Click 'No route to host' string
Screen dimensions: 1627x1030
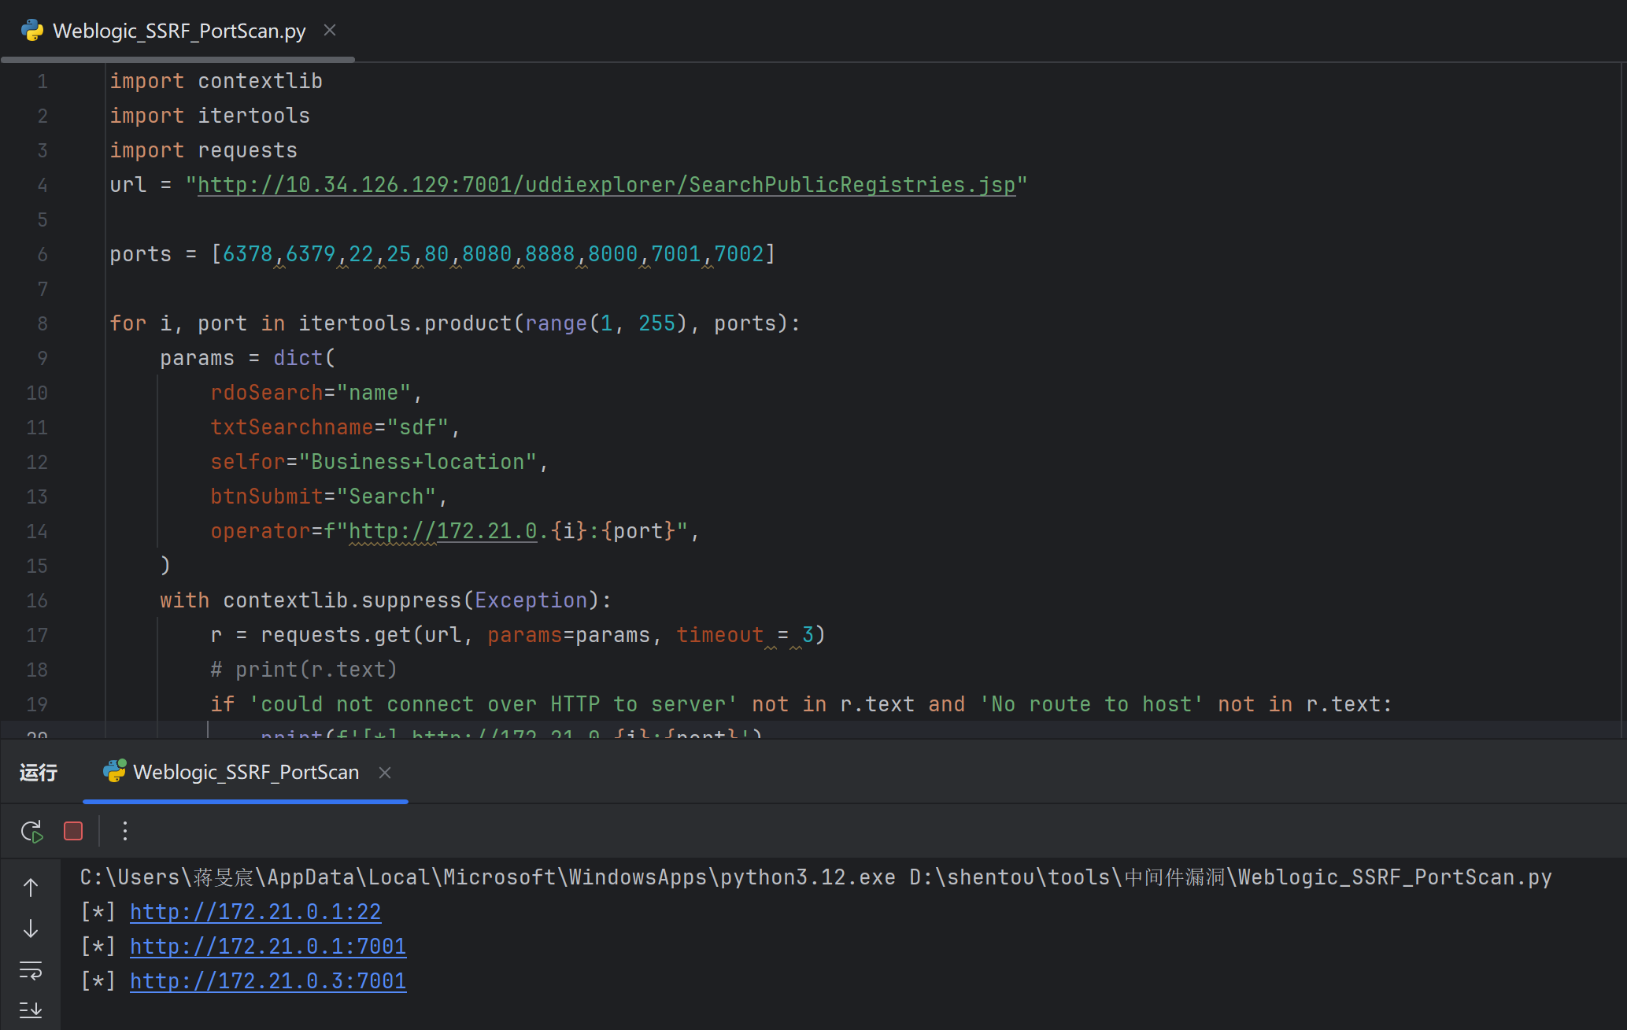[1091, 704]
